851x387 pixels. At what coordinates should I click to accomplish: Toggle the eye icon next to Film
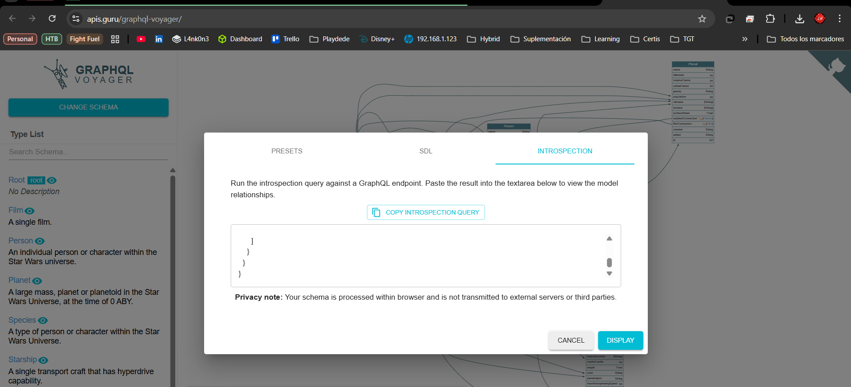click(x=30, y=211)
